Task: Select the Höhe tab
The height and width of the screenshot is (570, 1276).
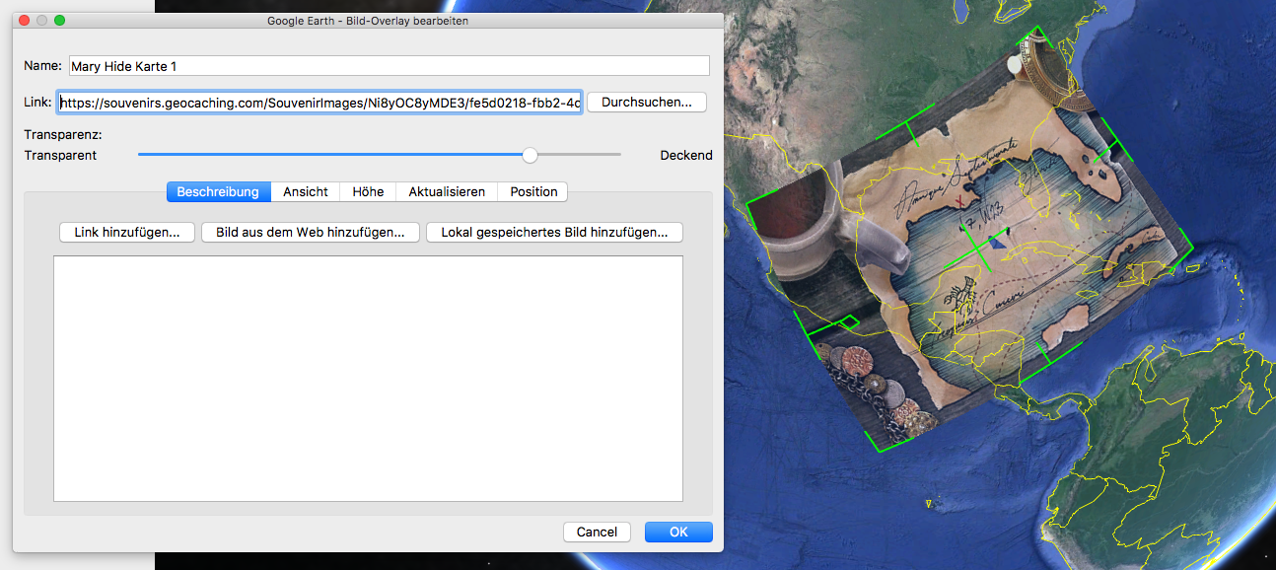Action: pos(368,191)
